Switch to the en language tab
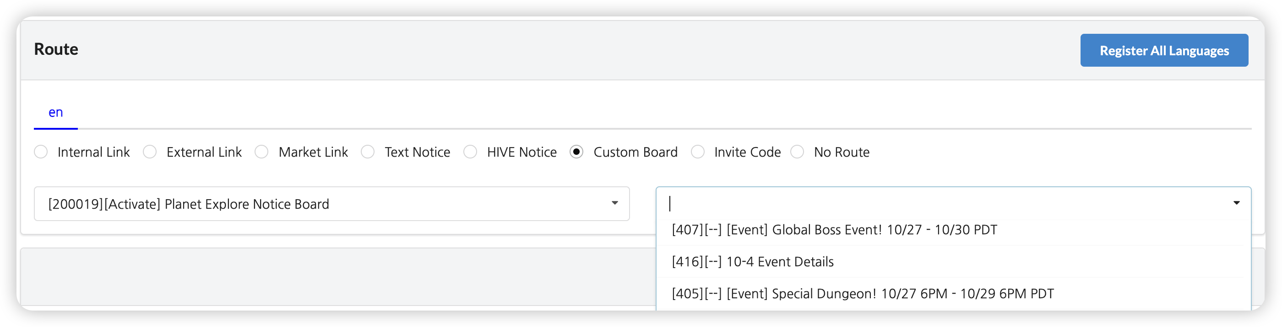This screenshot has height=327, width=1282. click(56, 113)
